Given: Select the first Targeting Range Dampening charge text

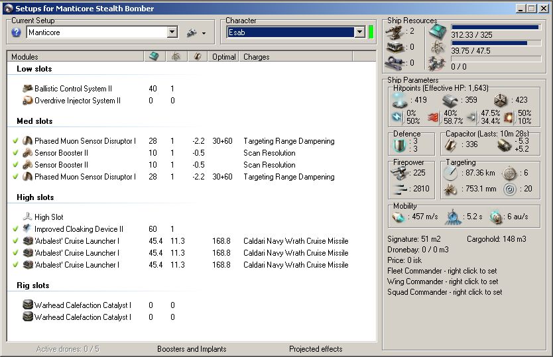Looking at the screenshot, I should (x=289, y=141).
